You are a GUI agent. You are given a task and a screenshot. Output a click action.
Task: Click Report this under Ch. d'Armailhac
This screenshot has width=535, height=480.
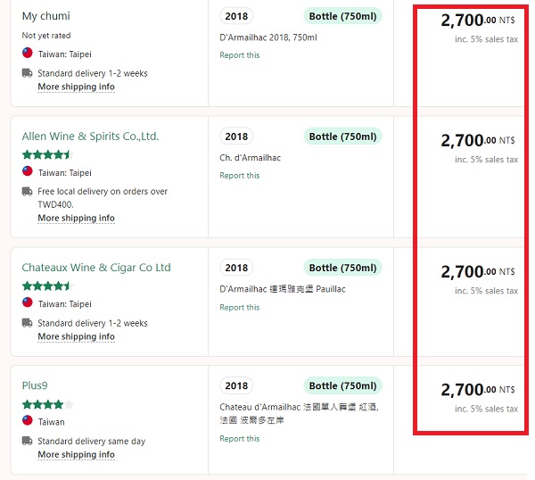point(240,176)
